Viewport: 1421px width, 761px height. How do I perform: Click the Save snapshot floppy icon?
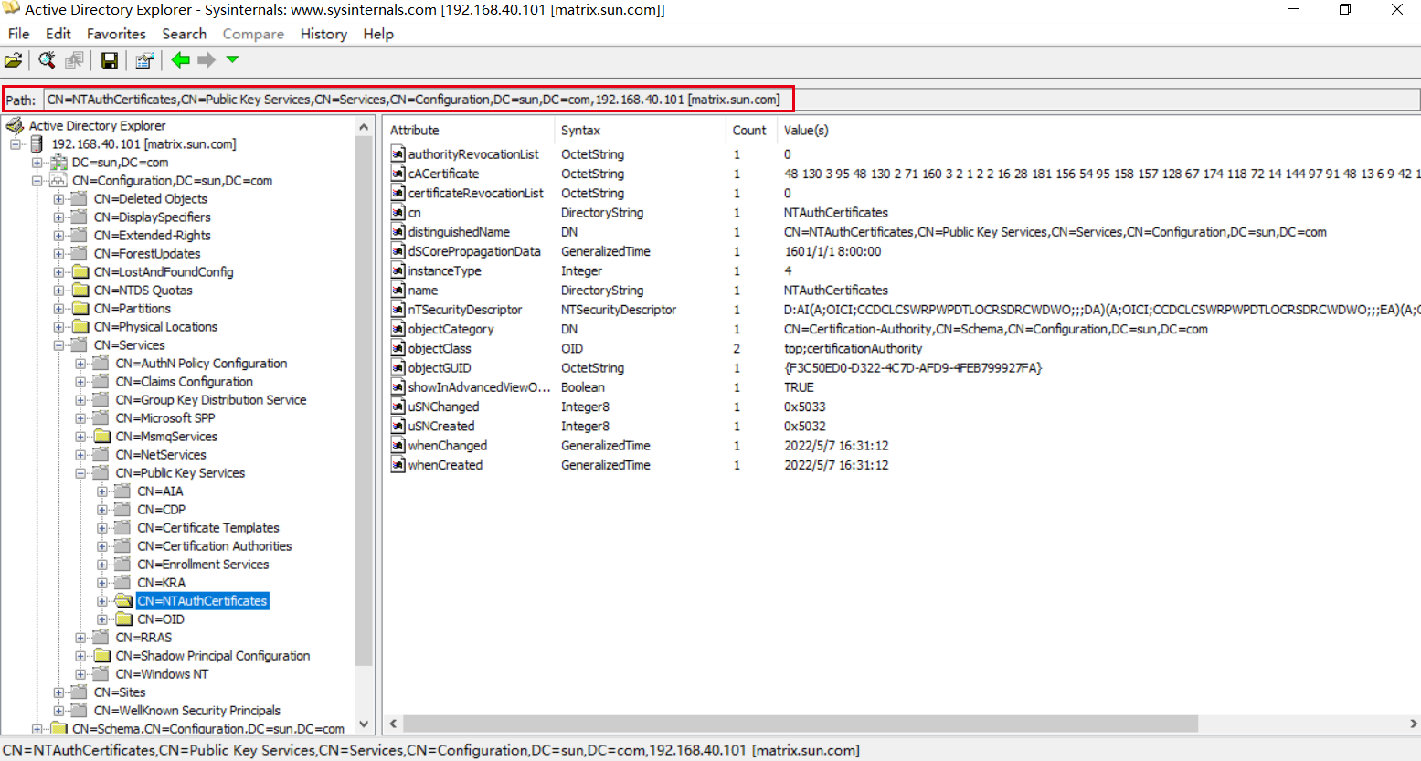[x=110, y=60]
